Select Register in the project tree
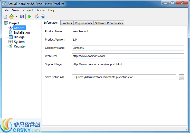This screenshot has width=190, height=133. [x=20, y=46]
